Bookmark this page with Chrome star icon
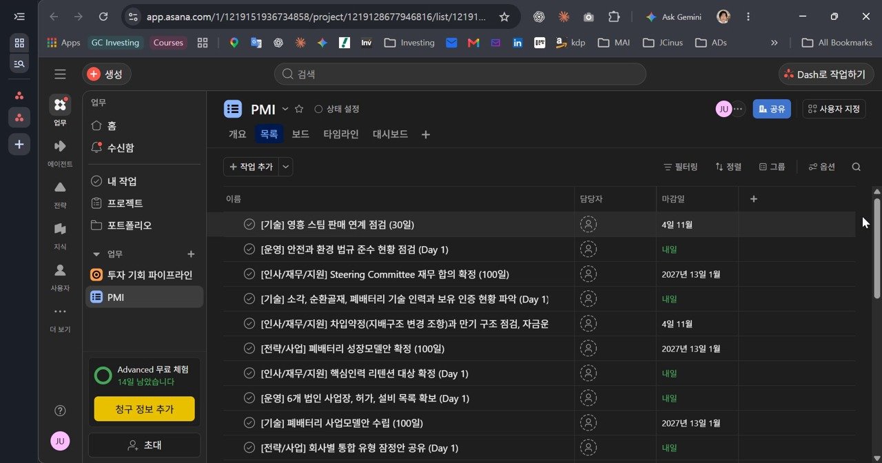The width and height of the screenshot is (882, 463). (x=504, y=17)
